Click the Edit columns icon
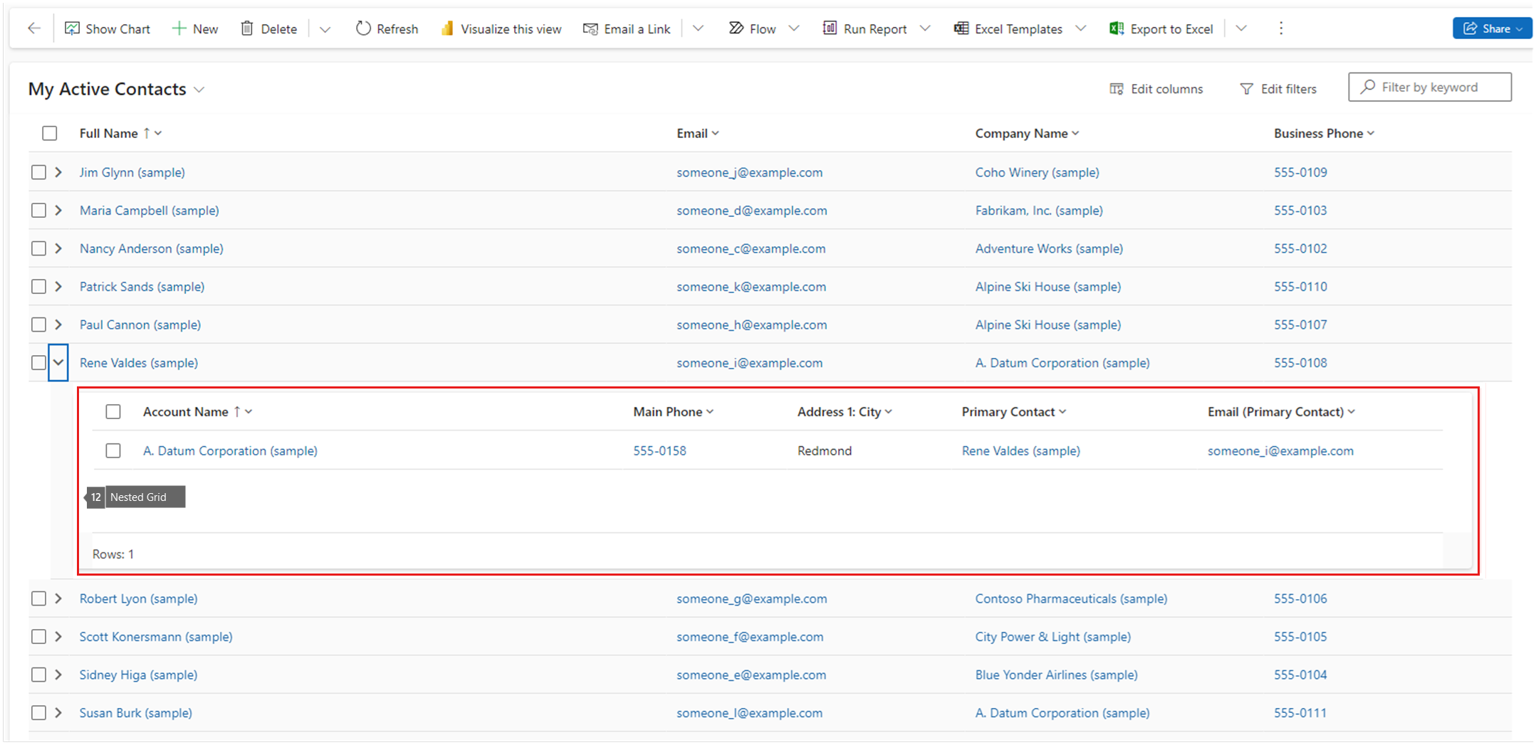1536x745 pixels. click(x=1117, y=89)
